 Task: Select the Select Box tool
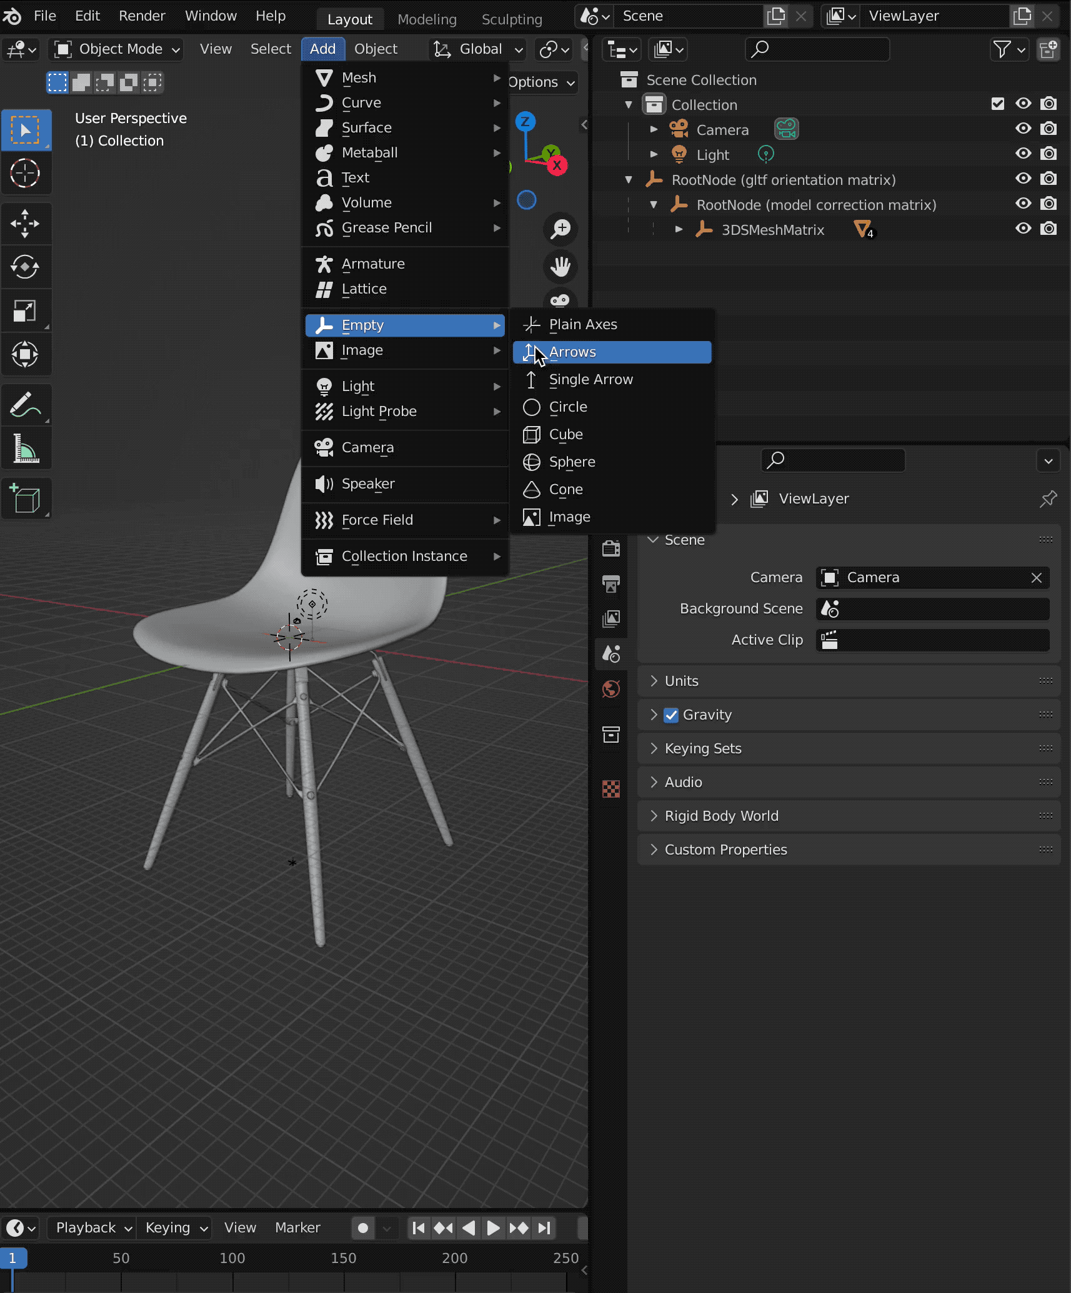point(26,130)
